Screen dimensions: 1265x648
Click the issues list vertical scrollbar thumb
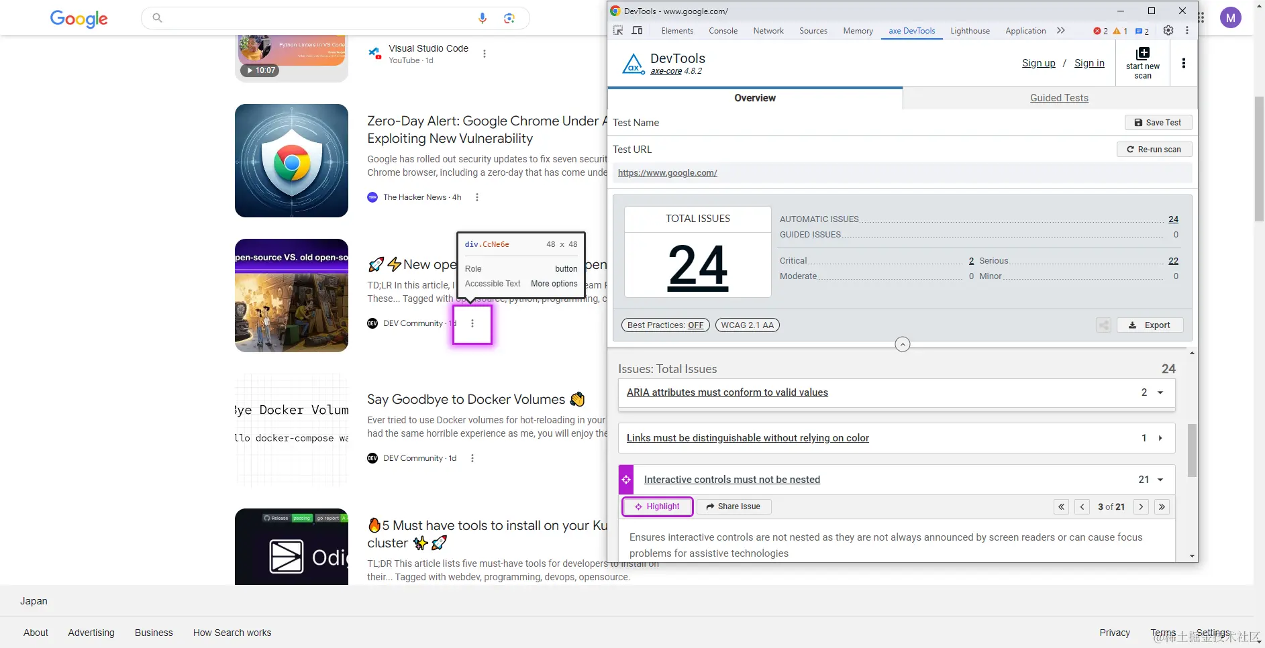point(1192,450)
